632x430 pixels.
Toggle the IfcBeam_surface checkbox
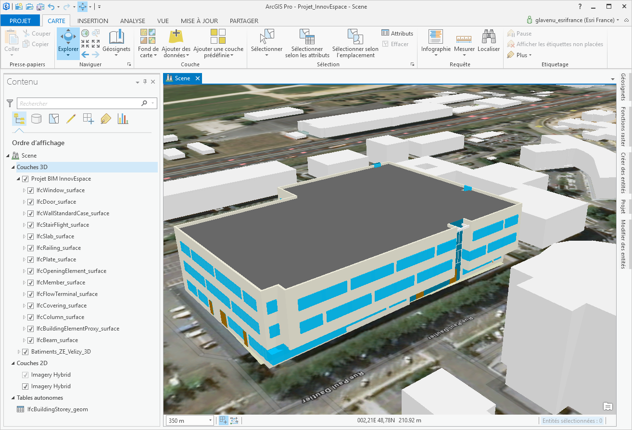click(31, 340)
